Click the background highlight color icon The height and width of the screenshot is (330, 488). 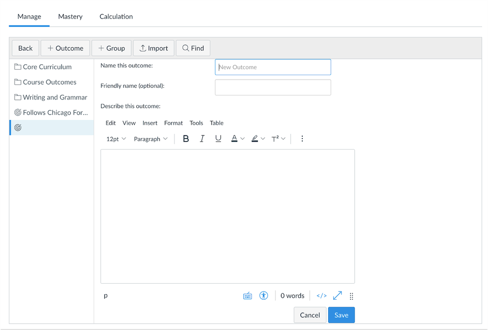coord(255,139)
